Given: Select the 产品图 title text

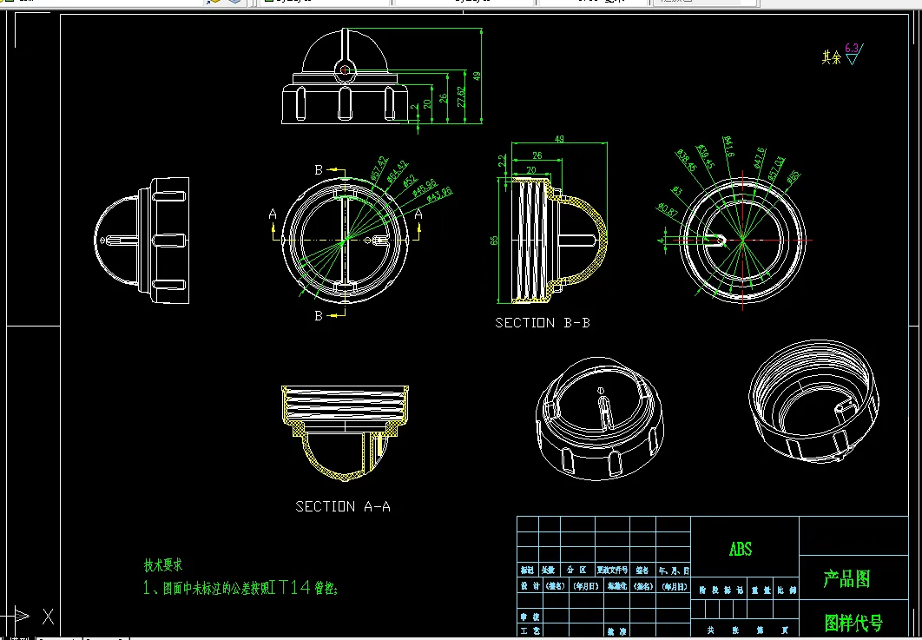Looking at the screenshot, I should click(846, 579).
